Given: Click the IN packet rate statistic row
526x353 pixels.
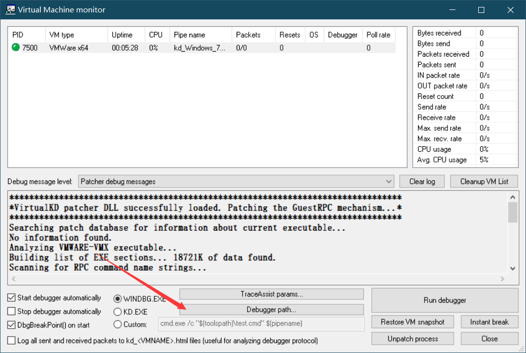Looking at the screenshot, I should coord(465,75).
